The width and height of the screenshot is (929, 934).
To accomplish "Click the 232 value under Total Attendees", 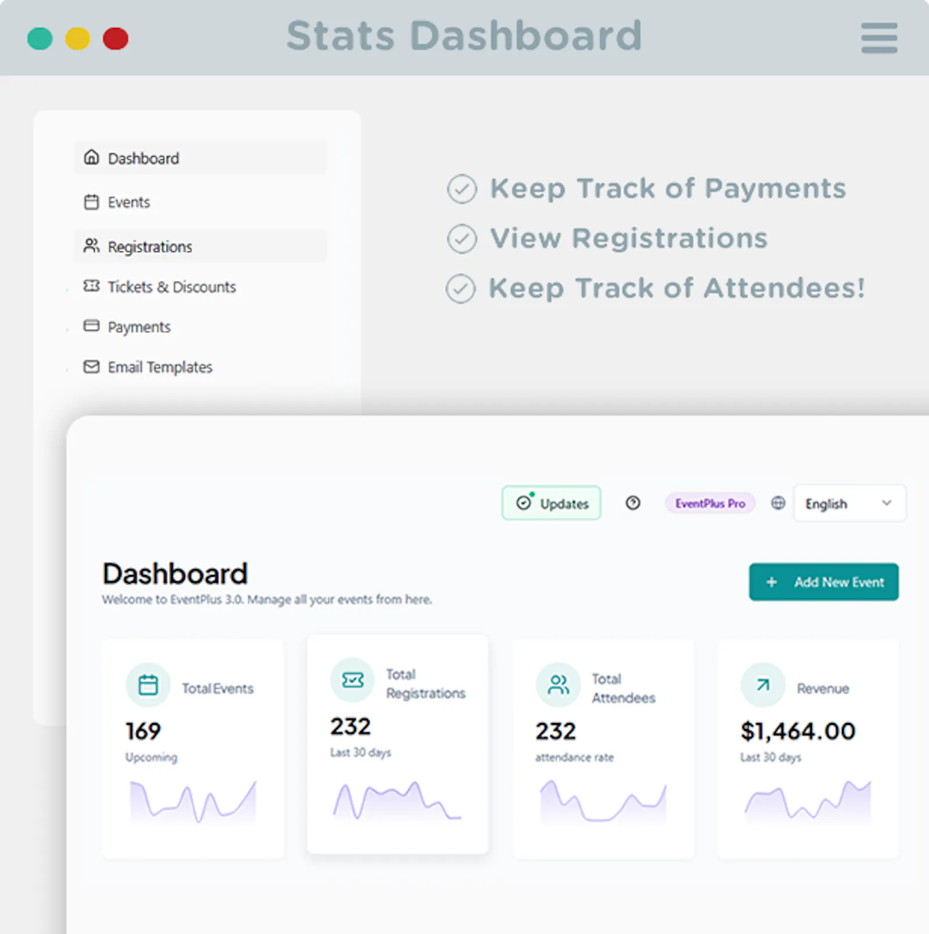I will (x=556, y=731).
